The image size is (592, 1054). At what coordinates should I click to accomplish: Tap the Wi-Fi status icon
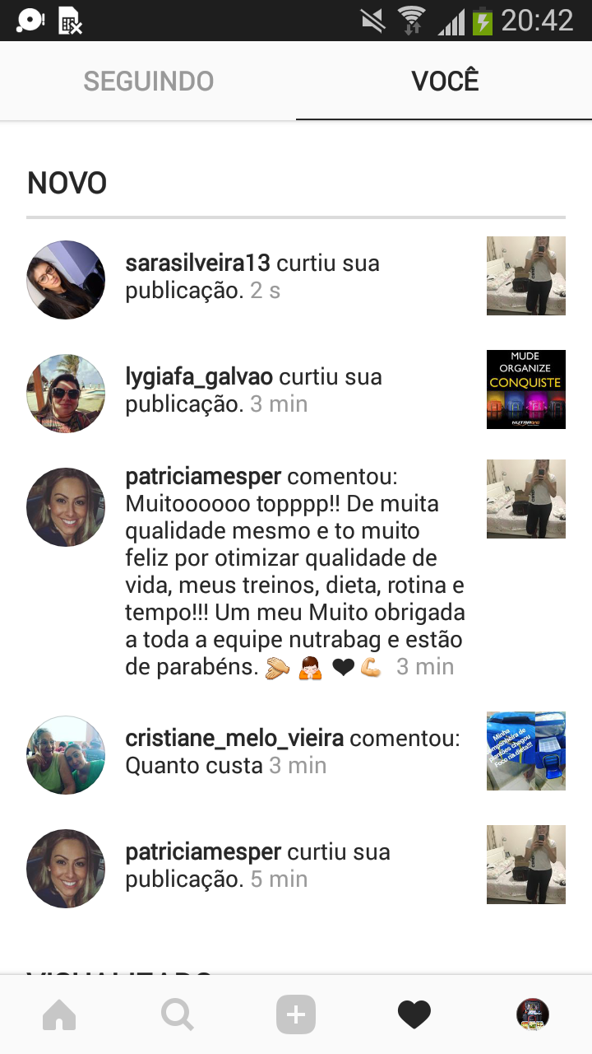(x=411, y=21)
